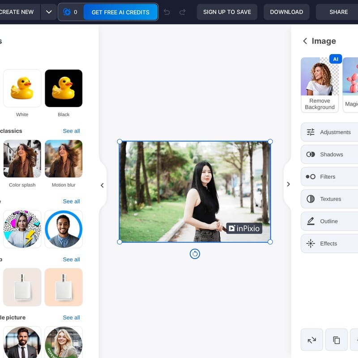This screenshot has height=358, width=358.
Task: Click the resize icon button at bottom right
Action: click(311, 340)
